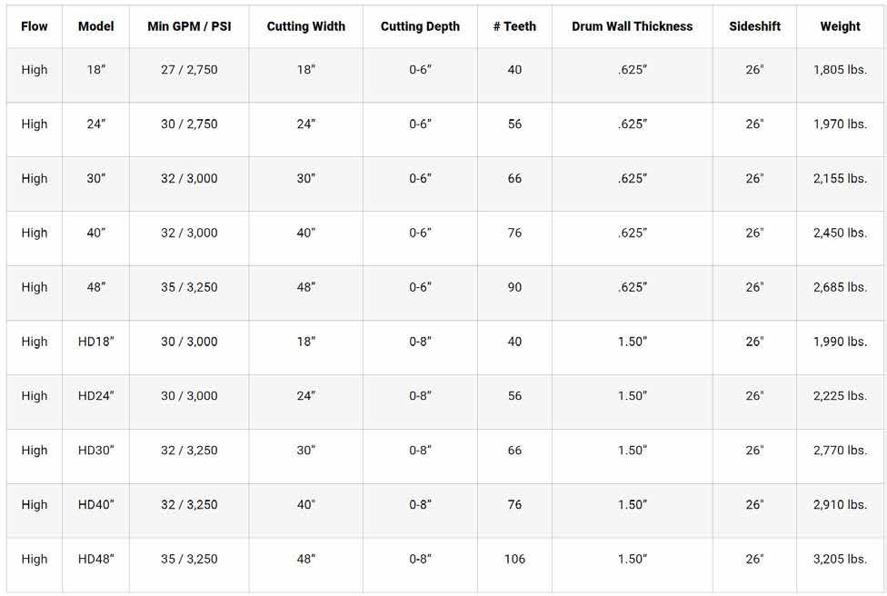Click the Model column header
The image size is (887, 596).
click(x=96, y=26)
